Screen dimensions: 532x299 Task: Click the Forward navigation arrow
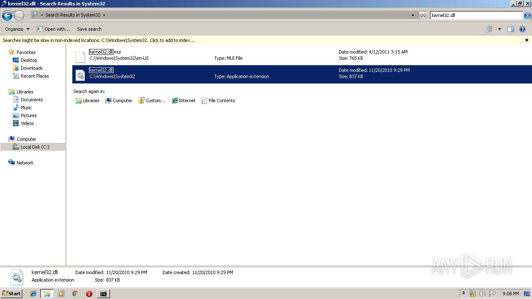pyautogui.click(x=19, y=15)
